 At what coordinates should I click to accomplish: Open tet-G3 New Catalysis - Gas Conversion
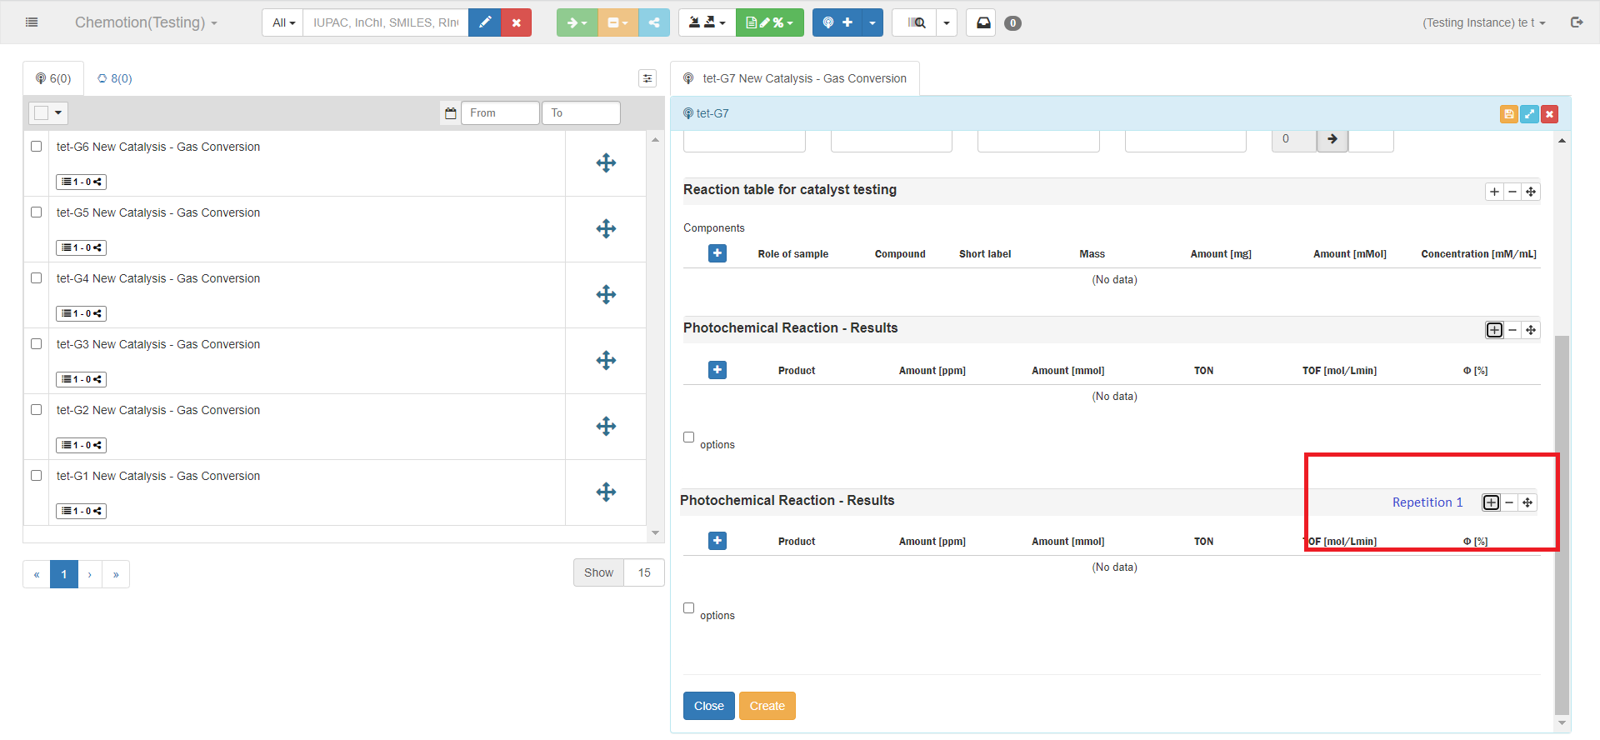click(158, 344)
